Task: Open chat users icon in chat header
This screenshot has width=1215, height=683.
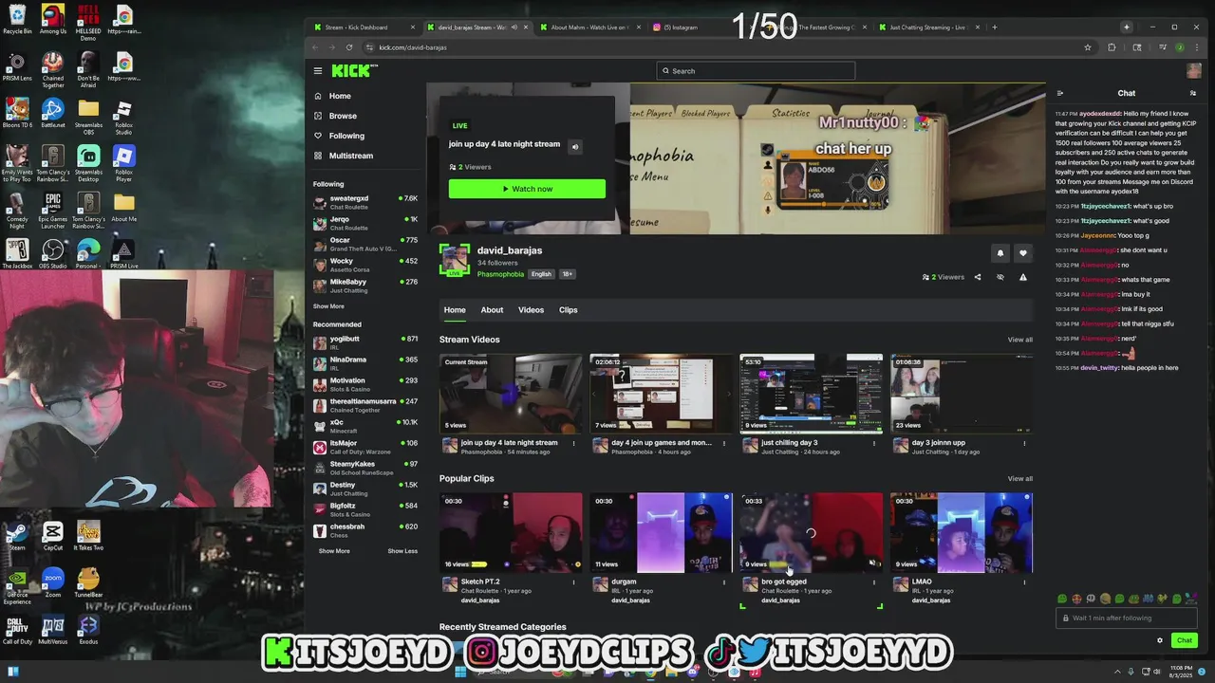Action: click(1193, 93)
